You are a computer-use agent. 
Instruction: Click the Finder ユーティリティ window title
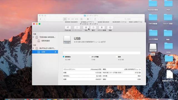point(92,16)
